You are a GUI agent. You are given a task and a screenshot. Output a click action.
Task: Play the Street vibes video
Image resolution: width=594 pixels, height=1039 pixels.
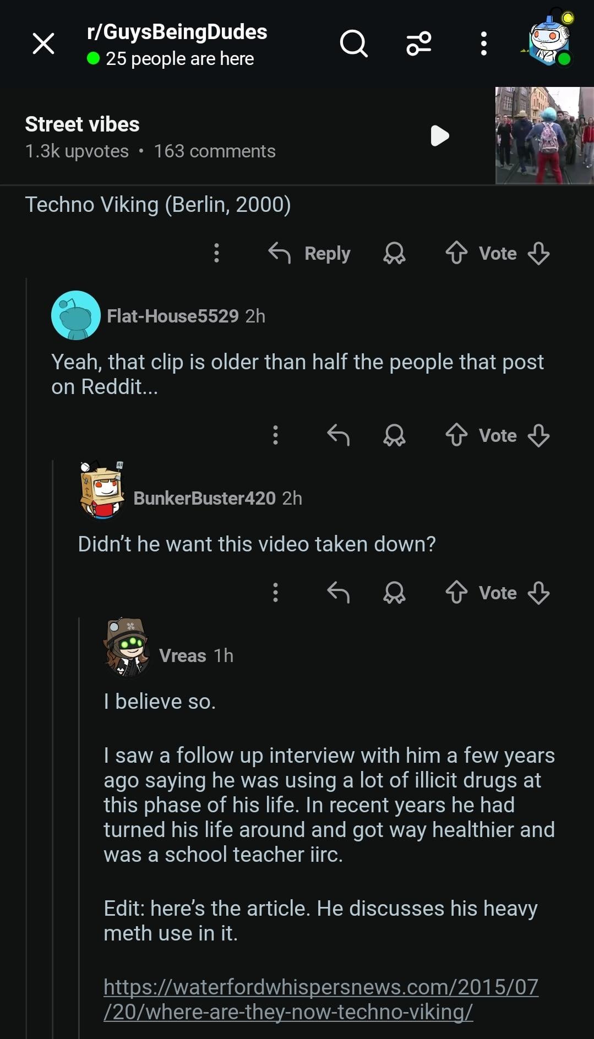point(440,136)
